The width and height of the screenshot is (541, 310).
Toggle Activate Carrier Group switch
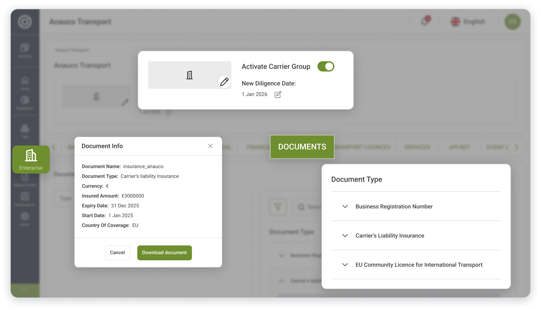(326, 66)
